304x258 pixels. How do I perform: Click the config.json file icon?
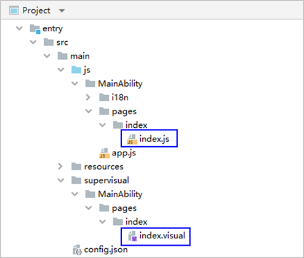[77, 250]
